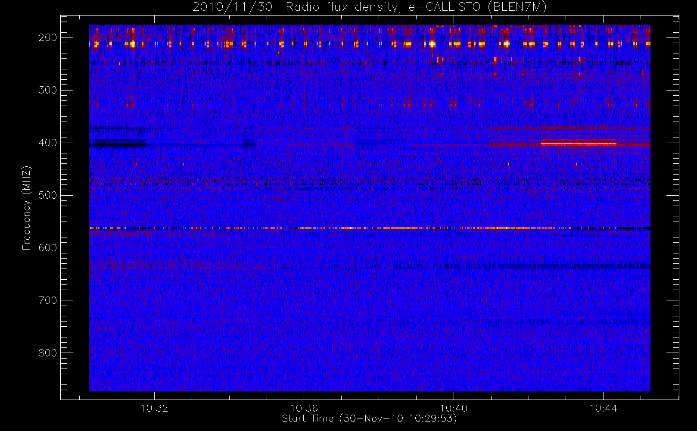Image resolution: width=697 pixels, height=431 pixels.
Task: Click the 600 frequency tick label
Action: click(x=47, y=248)
